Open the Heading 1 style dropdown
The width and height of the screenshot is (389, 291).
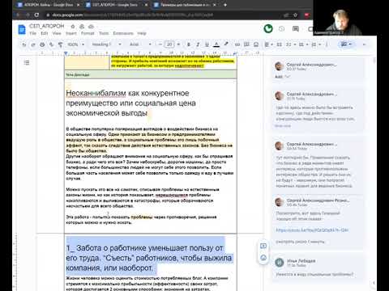[x=106, y=44]
